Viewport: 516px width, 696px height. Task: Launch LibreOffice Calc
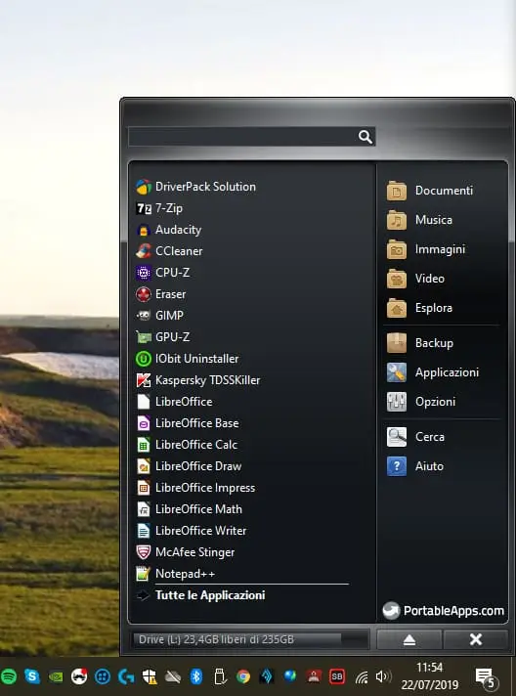(187, 445)
